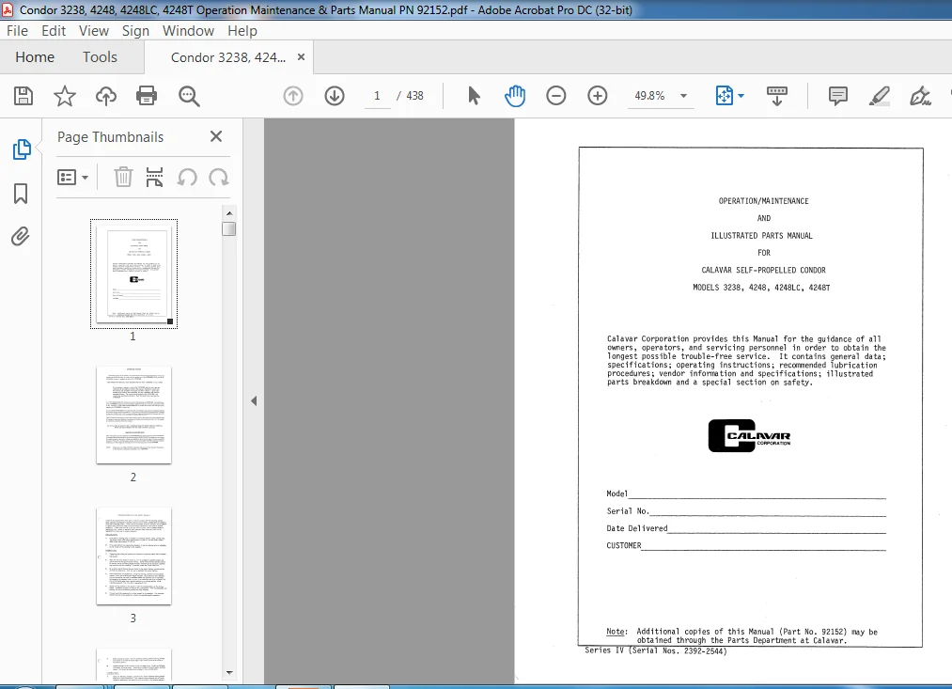
Task: Rotate page clockwise
Action: pyautogui.click(x=219, y=178)
